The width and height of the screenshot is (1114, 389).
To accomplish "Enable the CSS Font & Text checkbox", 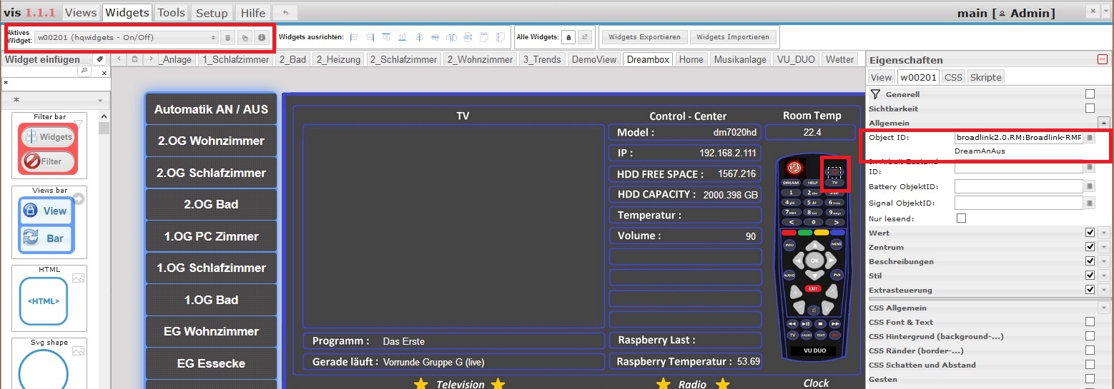I will (x=1090, y=322).
